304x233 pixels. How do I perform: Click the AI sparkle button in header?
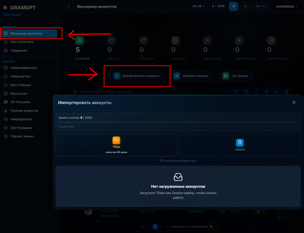[x=234, y=7]
